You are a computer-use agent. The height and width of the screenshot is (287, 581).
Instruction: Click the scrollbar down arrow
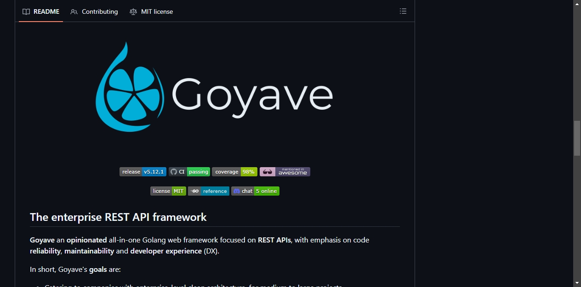577,283
